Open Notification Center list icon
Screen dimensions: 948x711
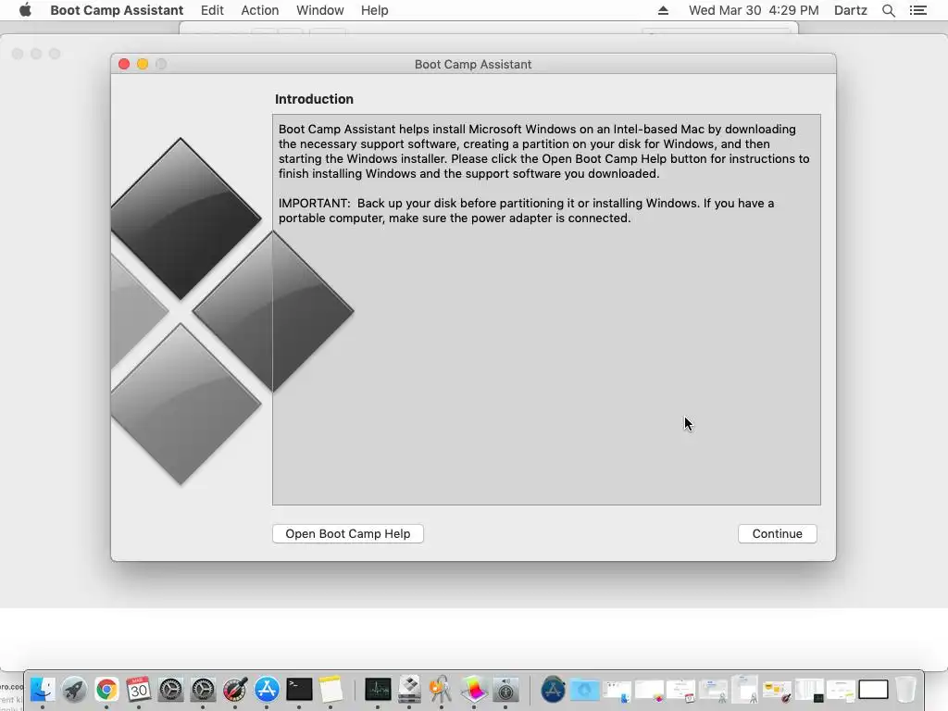pos(917,10)
